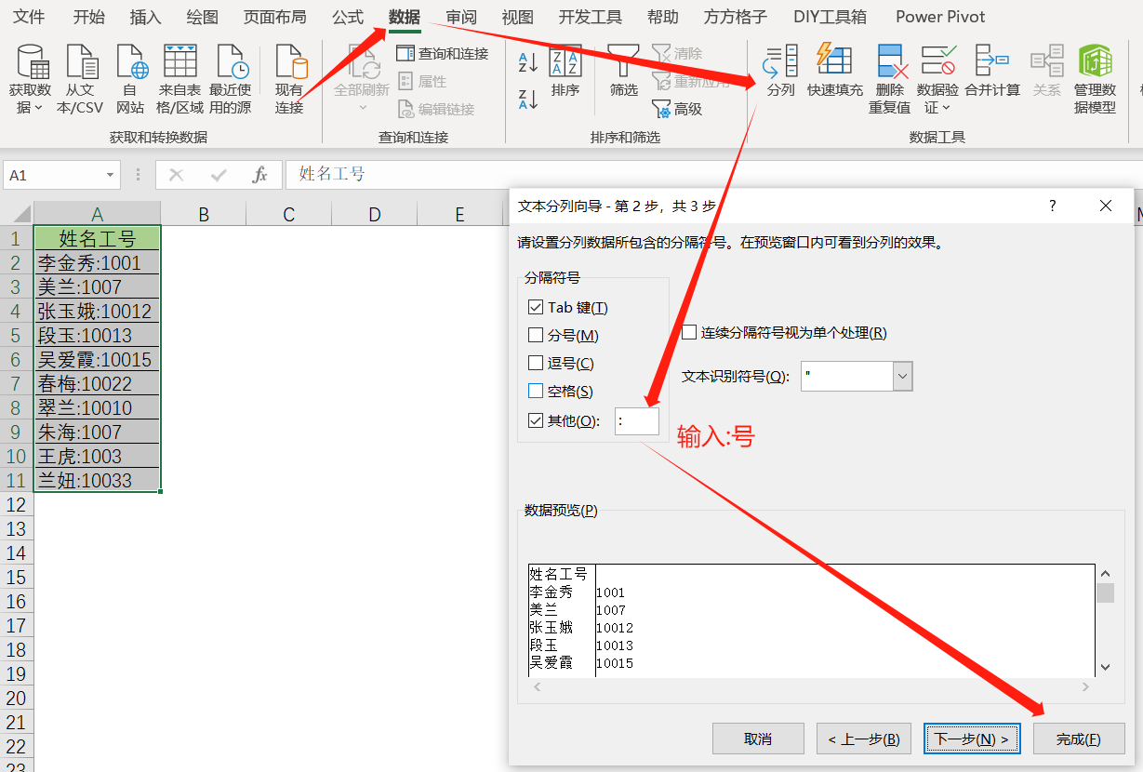Close the 文本分列向导 dialog
The width and height of the screenshot is (1143, 772).
point(1106,206)
